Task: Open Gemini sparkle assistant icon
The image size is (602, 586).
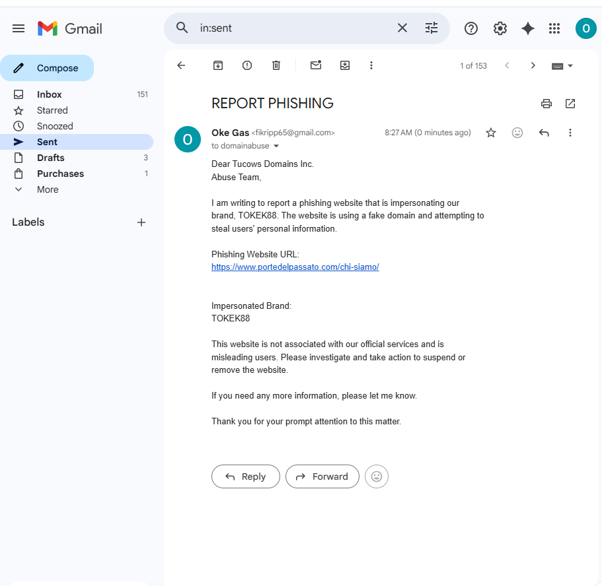Action: pyautogui.click(x=528, y=28)
